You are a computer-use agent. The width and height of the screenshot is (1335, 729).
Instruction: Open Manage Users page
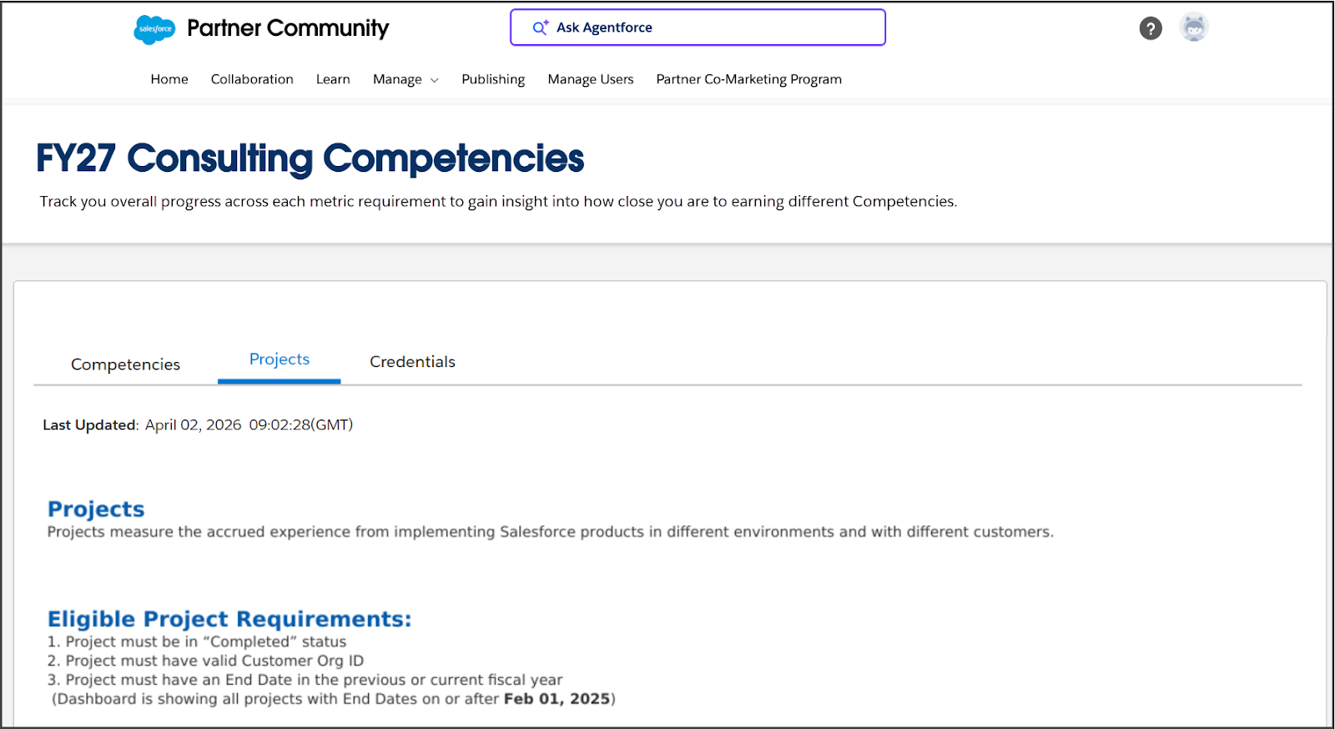[591, 79]
